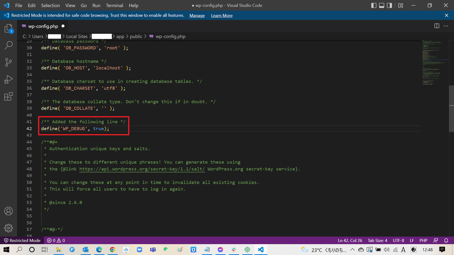Split the editor to the right
Image resolution: width=454 pixels, height=255 pixels.
click(x=437, y=26)
